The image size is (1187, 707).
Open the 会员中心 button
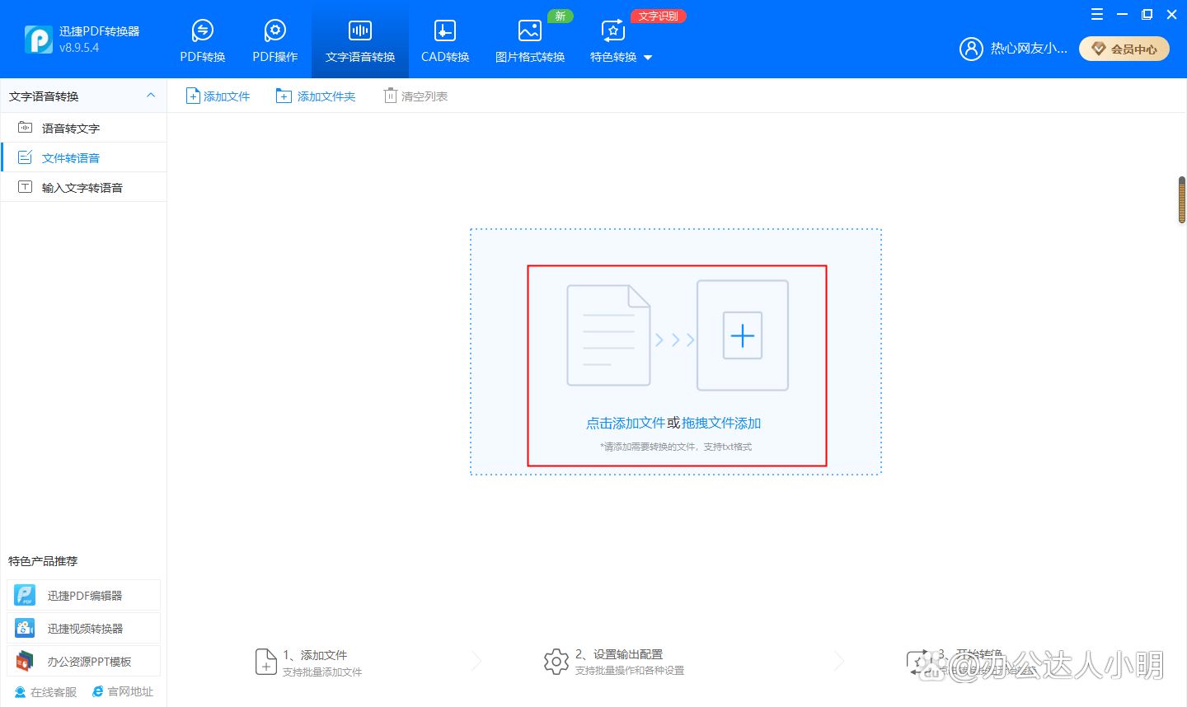1124,49
